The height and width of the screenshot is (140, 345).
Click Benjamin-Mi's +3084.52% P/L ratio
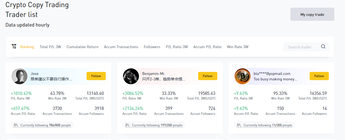[x=133, y=93]
